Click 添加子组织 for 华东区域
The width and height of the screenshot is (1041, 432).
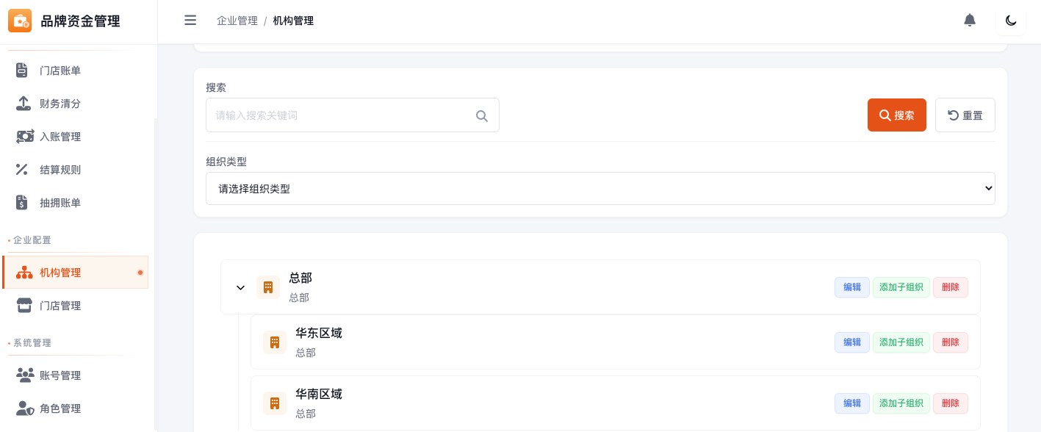[901, 342]
